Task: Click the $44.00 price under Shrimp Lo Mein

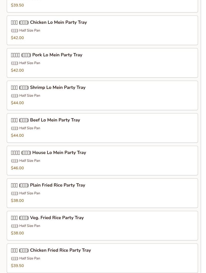Action: pos(17,103)
